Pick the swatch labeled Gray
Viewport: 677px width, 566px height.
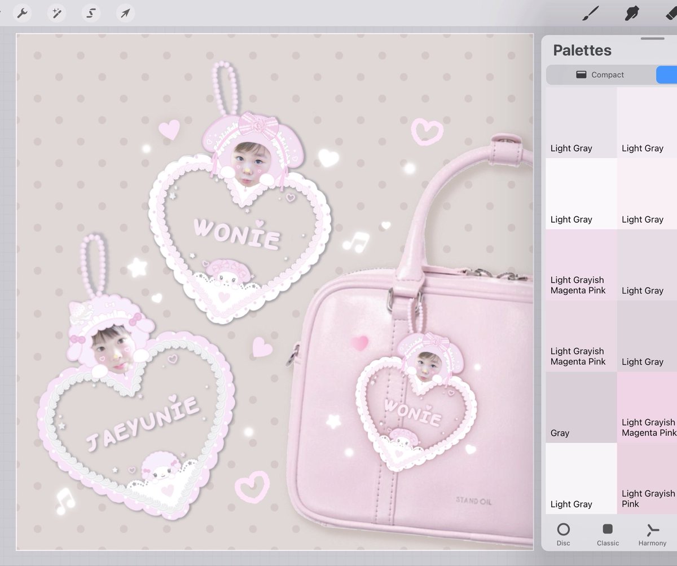(x=581, y=407)
